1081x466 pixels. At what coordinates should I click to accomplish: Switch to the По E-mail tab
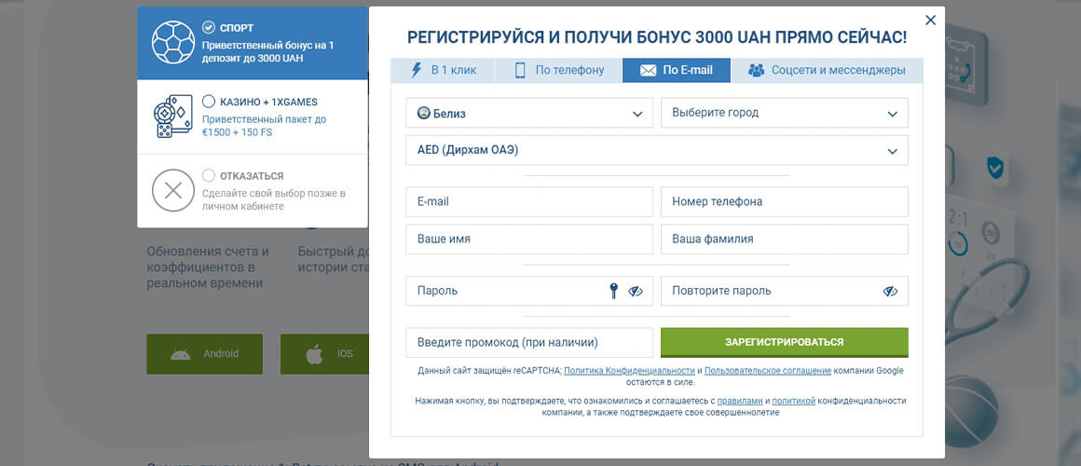(677, 70)
